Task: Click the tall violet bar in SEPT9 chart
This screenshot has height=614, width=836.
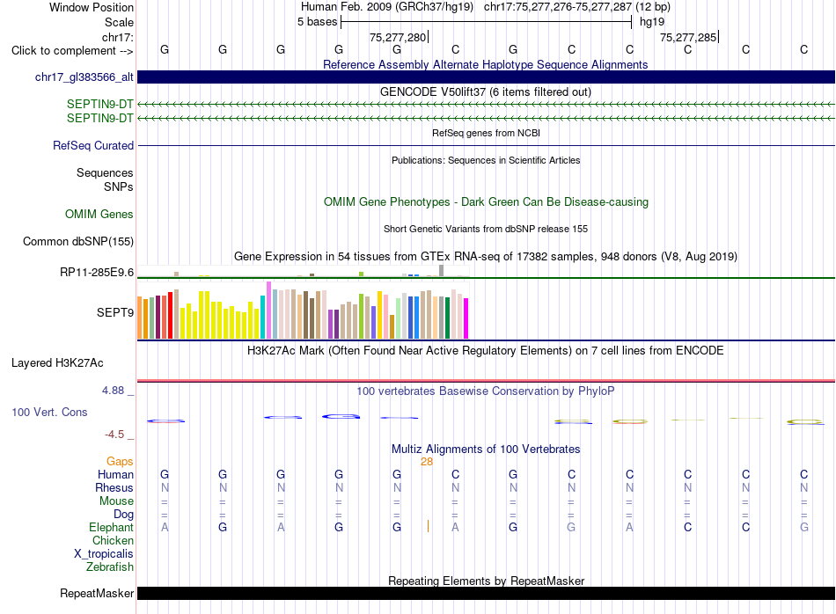Action: [x=268, y=311]
